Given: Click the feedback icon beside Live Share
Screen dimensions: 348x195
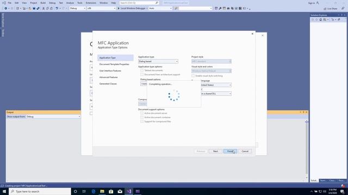Looking at the screenshot, I should coord(343,9).
